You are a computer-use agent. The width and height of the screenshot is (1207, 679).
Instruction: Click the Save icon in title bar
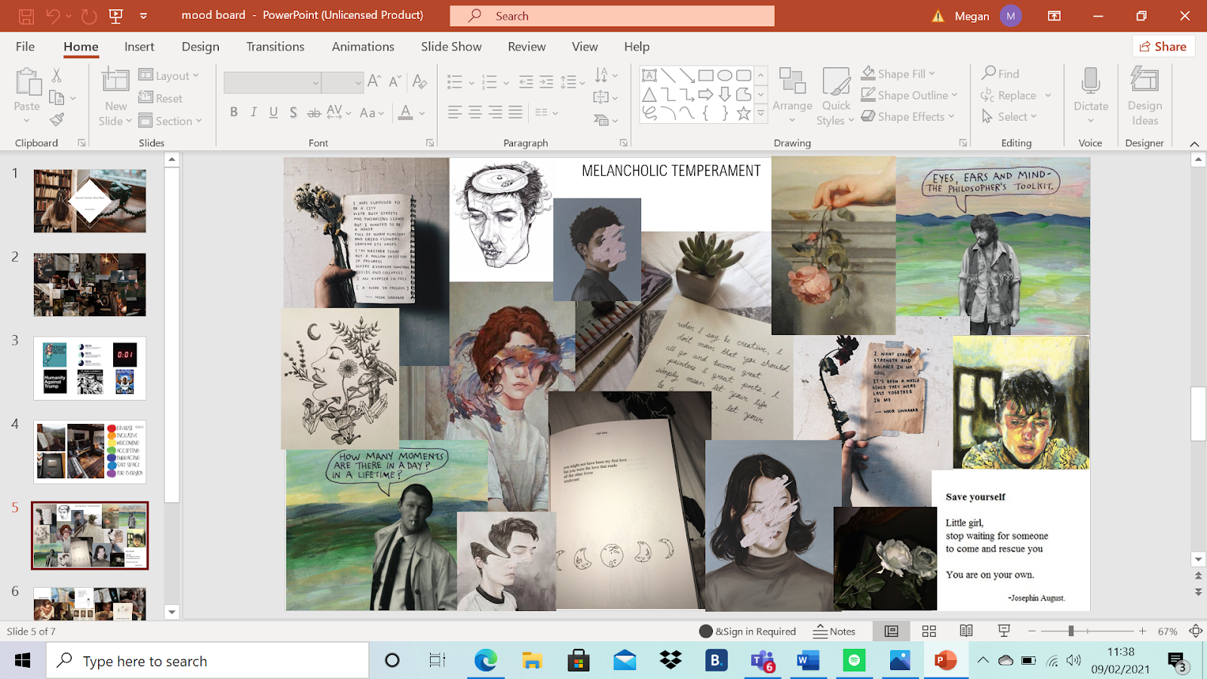click(x=26, y=16)
